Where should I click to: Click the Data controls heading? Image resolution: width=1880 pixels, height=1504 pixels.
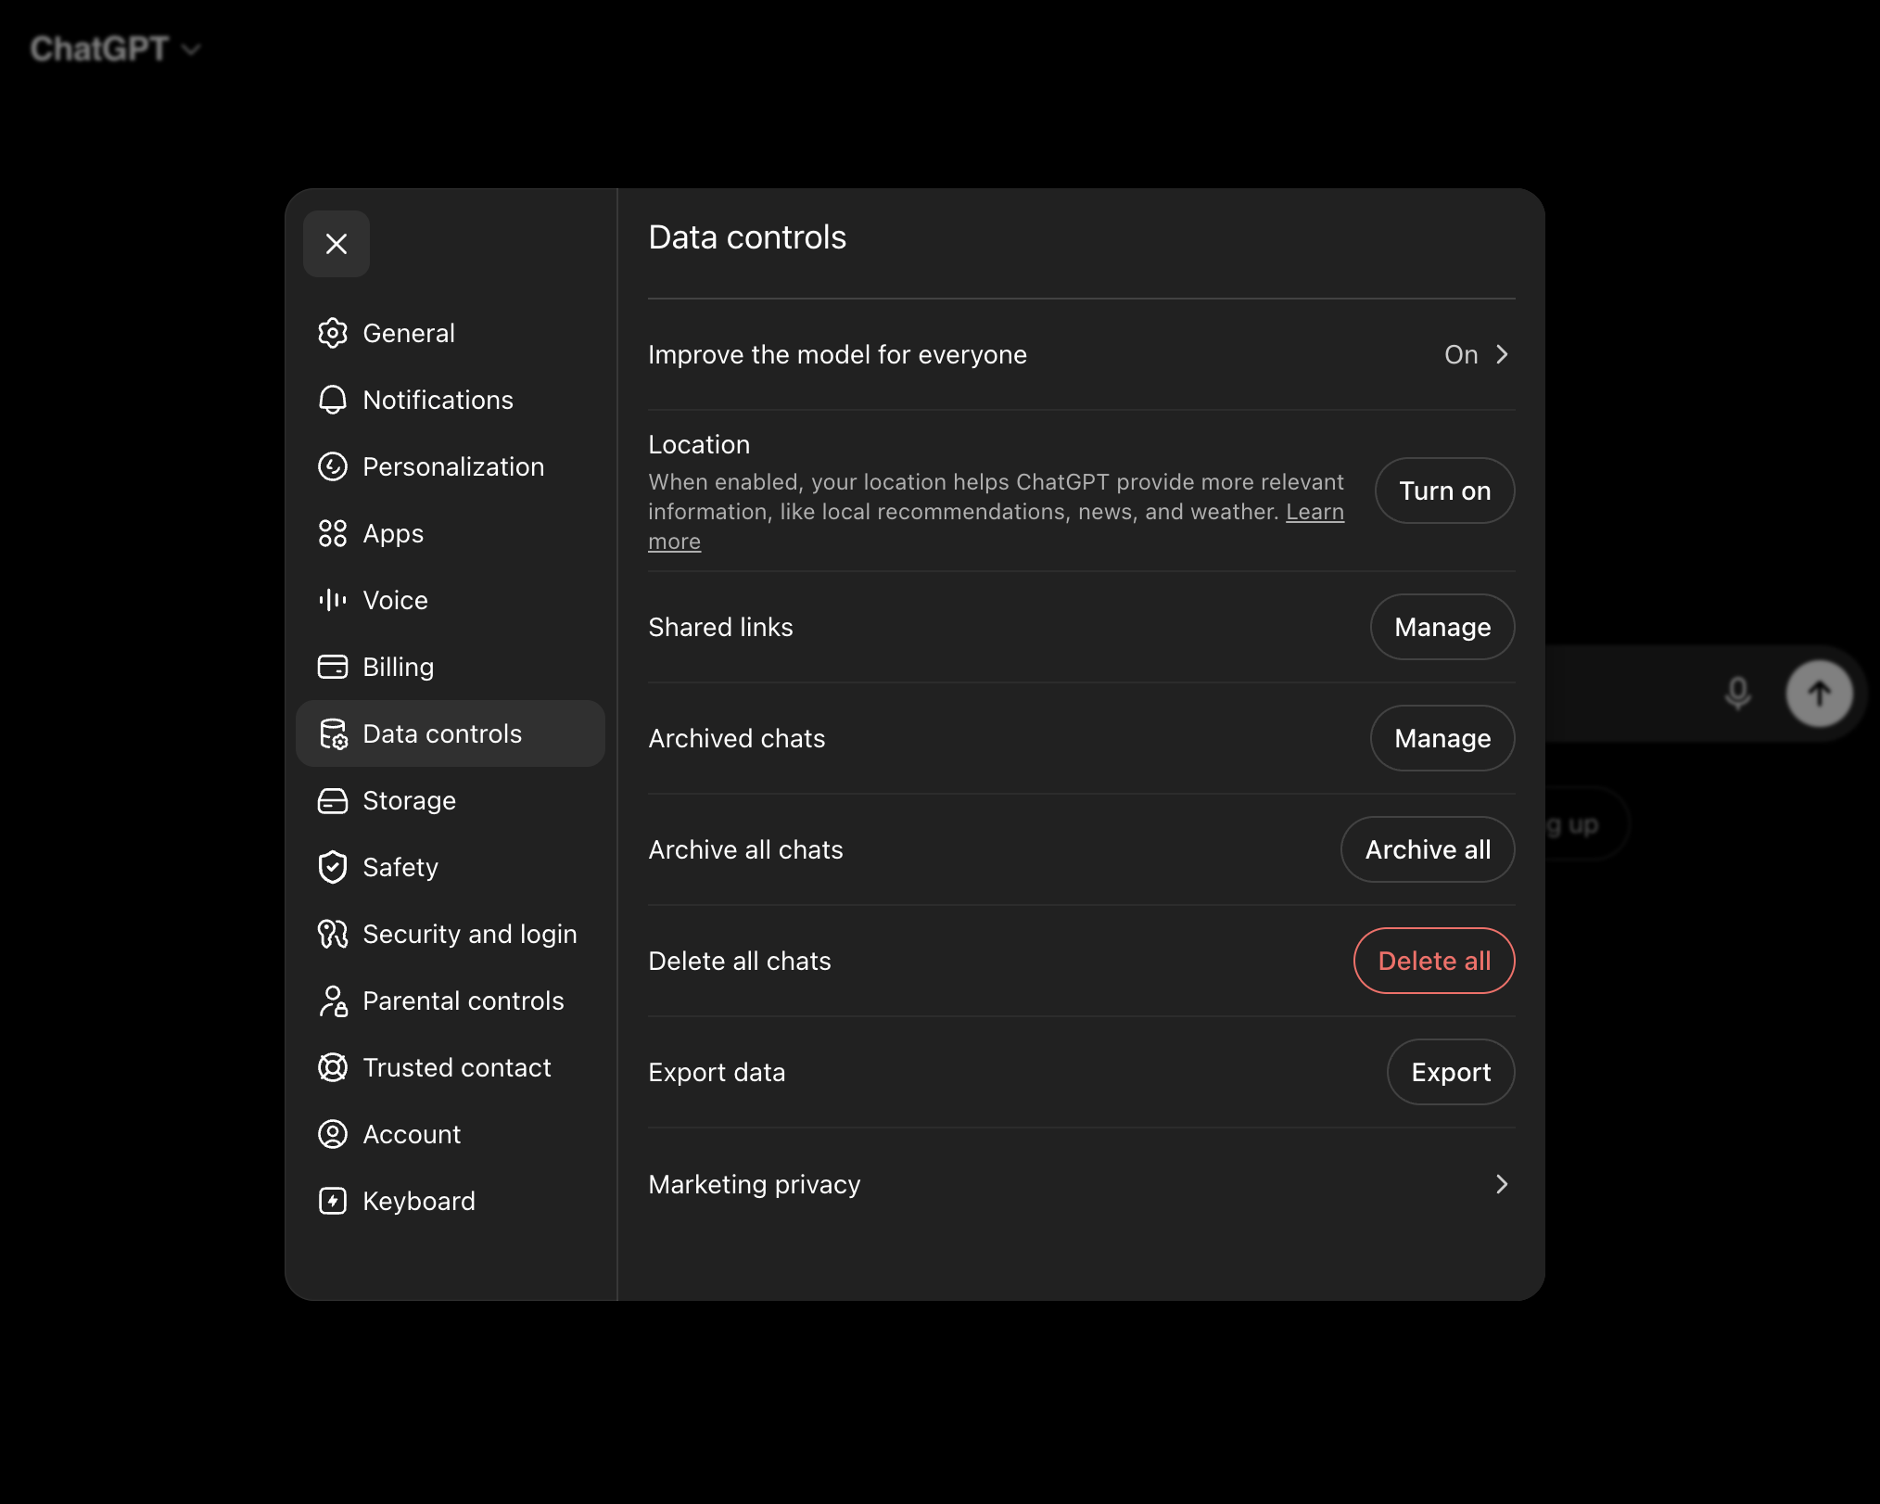point(747,237)
